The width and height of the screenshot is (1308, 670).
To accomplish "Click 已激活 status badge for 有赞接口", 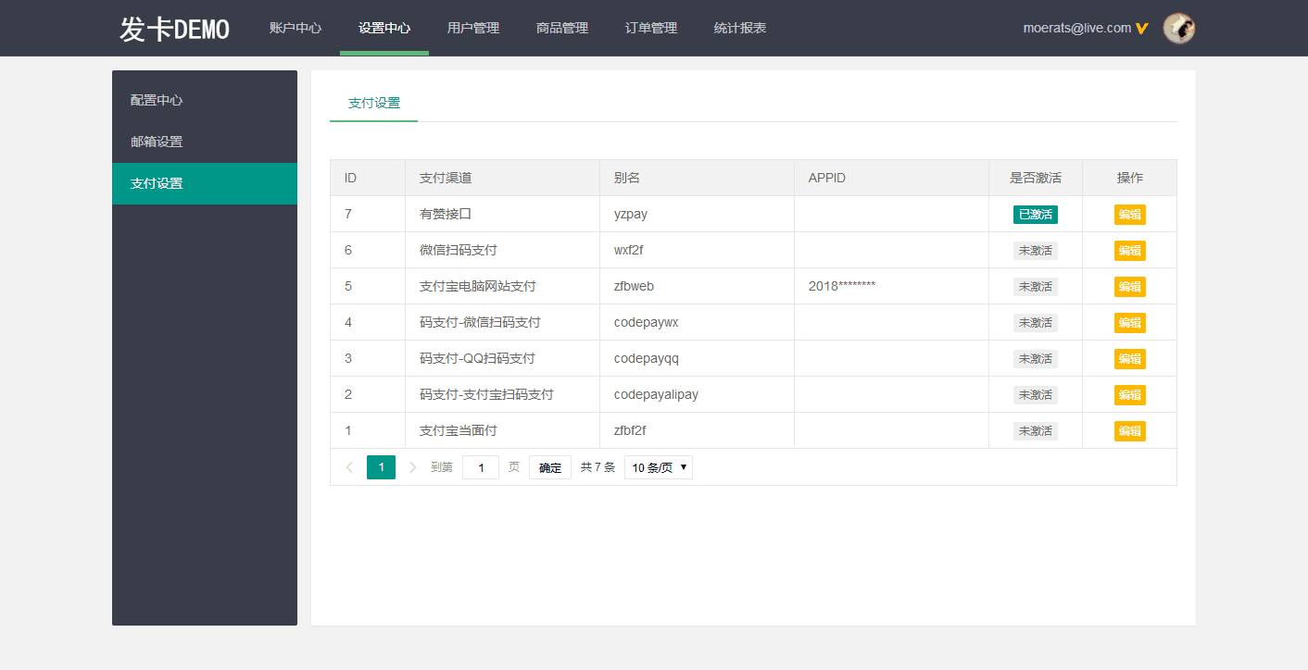I will tap(1035, 215).
